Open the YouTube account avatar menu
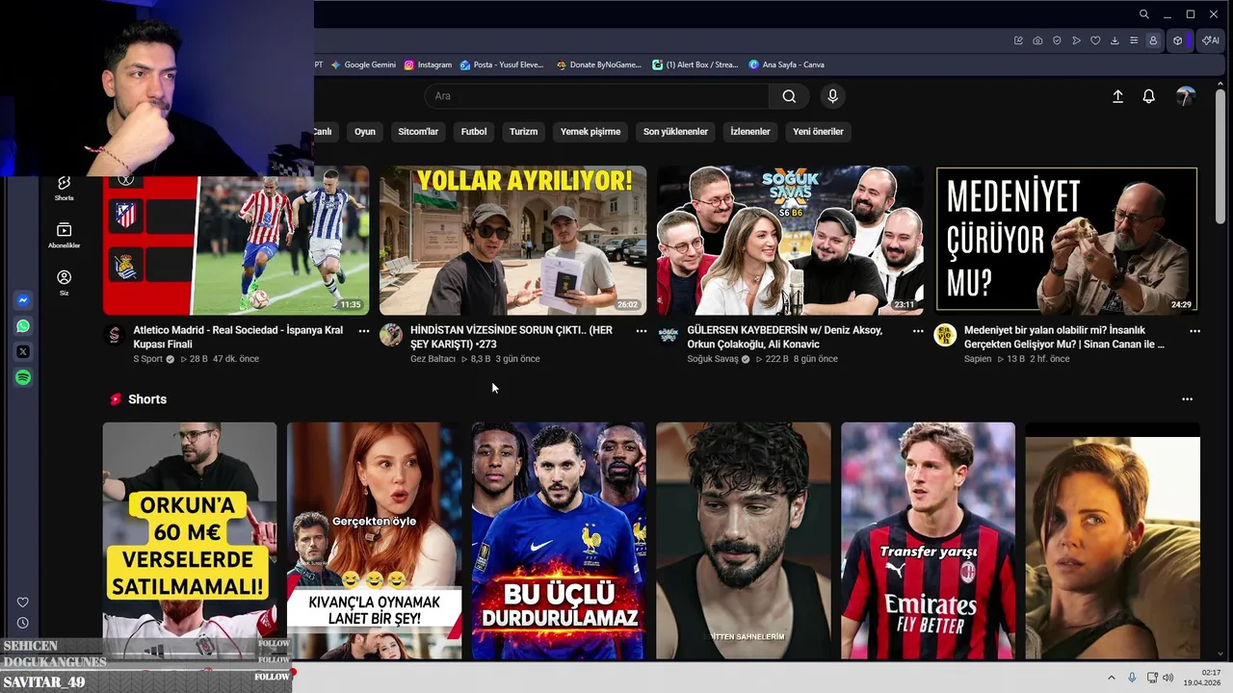 (1186, 96)
